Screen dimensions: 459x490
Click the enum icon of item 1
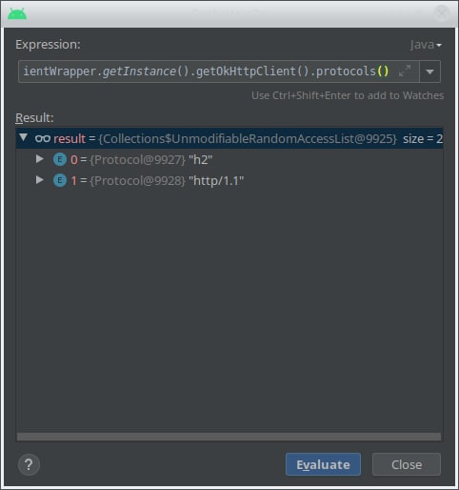pos(60,180)
